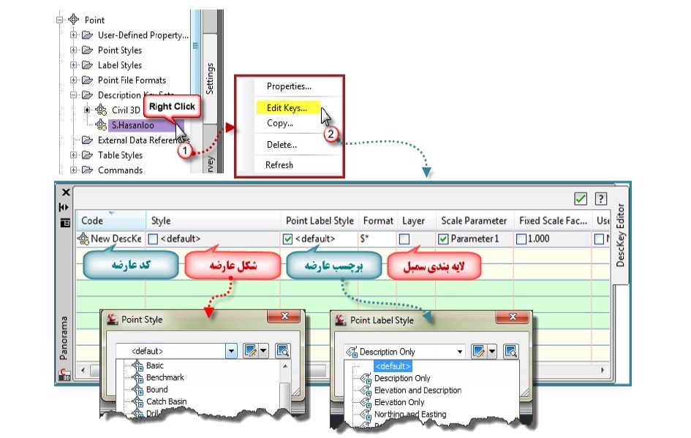Select the S.Hasanloo key set
This screenshot has width=691, height=438.
tap(132, 125)
